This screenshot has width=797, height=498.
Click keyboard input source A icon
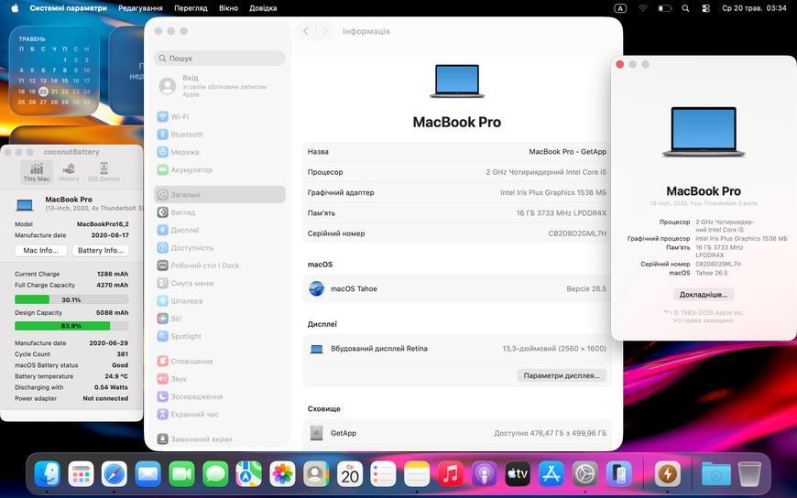620,8
